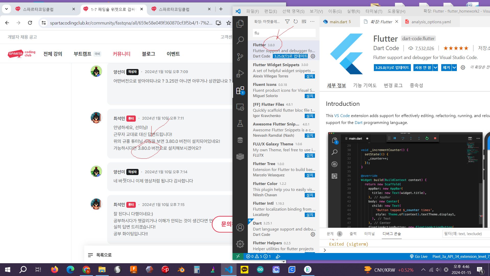Open the 터미널(T) menu
The image size is (490, 276).
coord(374,11)
